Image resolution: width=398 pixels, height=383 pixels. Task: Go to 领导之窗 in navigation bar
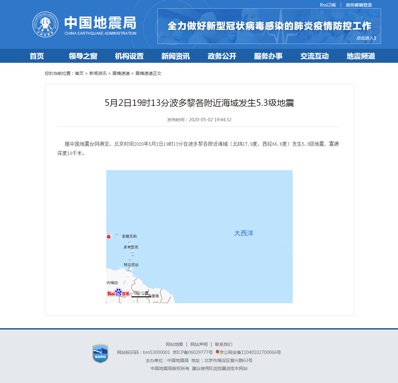tap(83, 56)
